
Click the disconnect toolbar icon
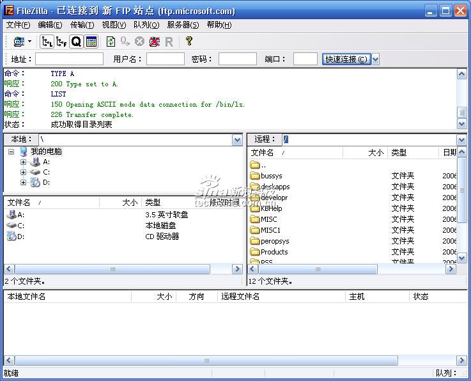(155, 42)
